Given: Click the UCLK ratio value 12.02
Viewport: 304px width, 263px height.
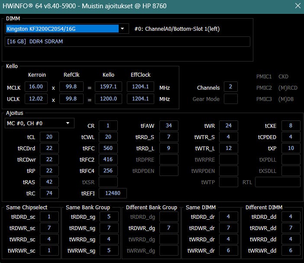Looking at the screenshot, I should 36,99.
